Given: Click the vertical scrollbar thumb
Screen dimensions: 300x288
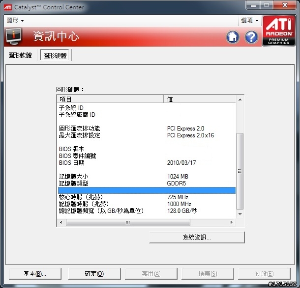Looking at the screenshot, I should tap(240, 171).
